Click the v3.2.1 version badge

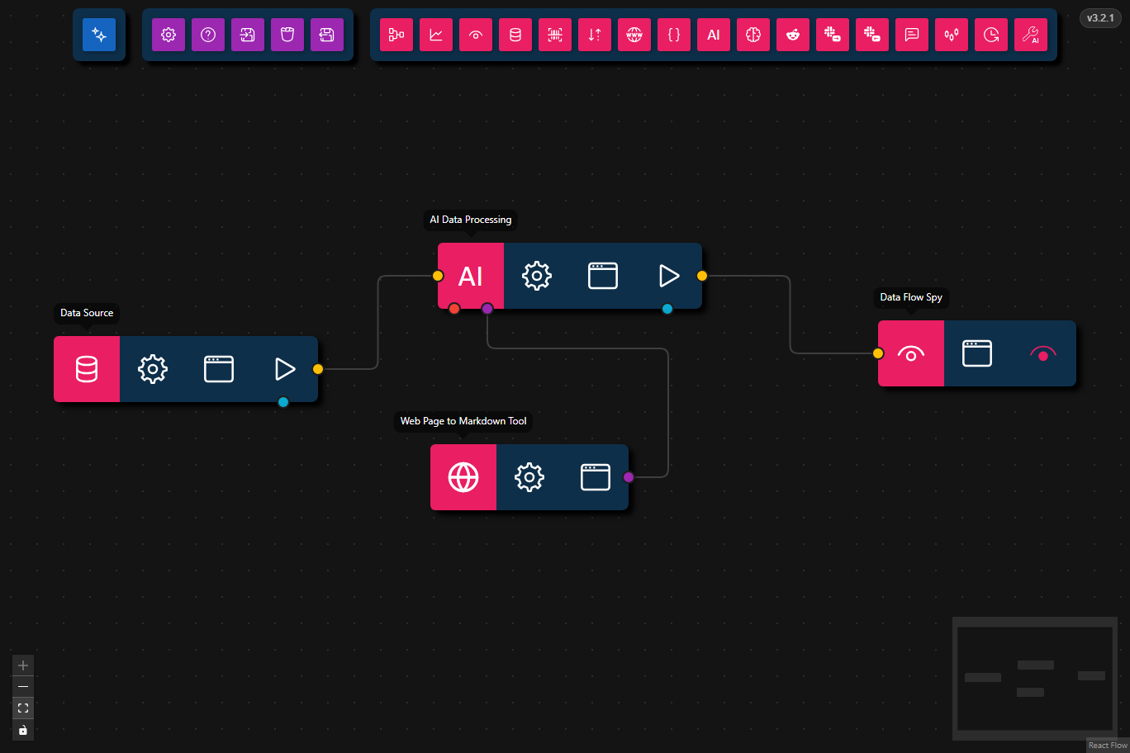[1100, 18]
